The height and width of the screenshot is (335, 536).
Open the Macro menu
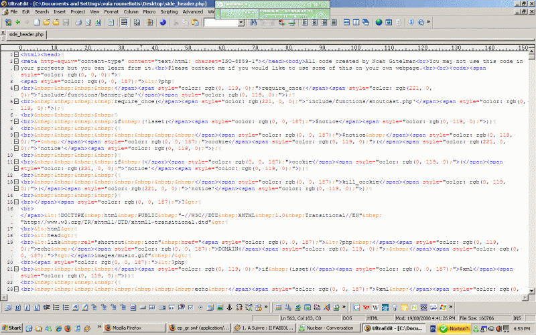pos(149,11)
